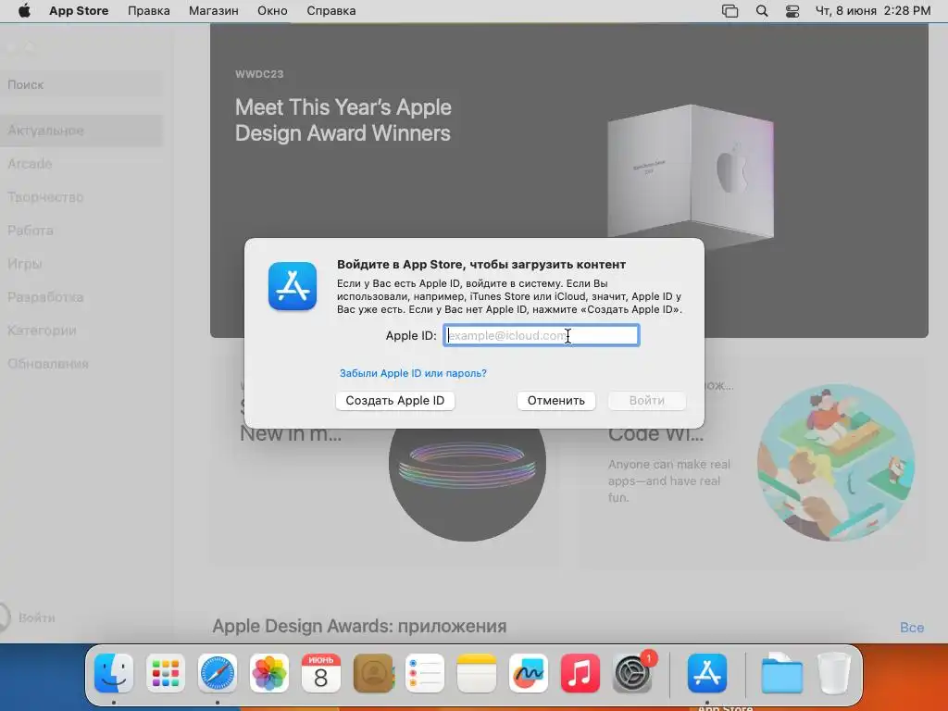This screenshot has height=711, width=948.
Task: Click the Все link next to Apple Design Awards
Action: point(912,628)
